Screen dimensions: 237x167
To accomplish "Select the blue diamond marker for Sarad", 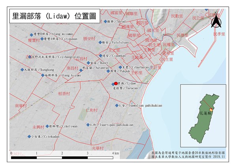I will [104, 22].
